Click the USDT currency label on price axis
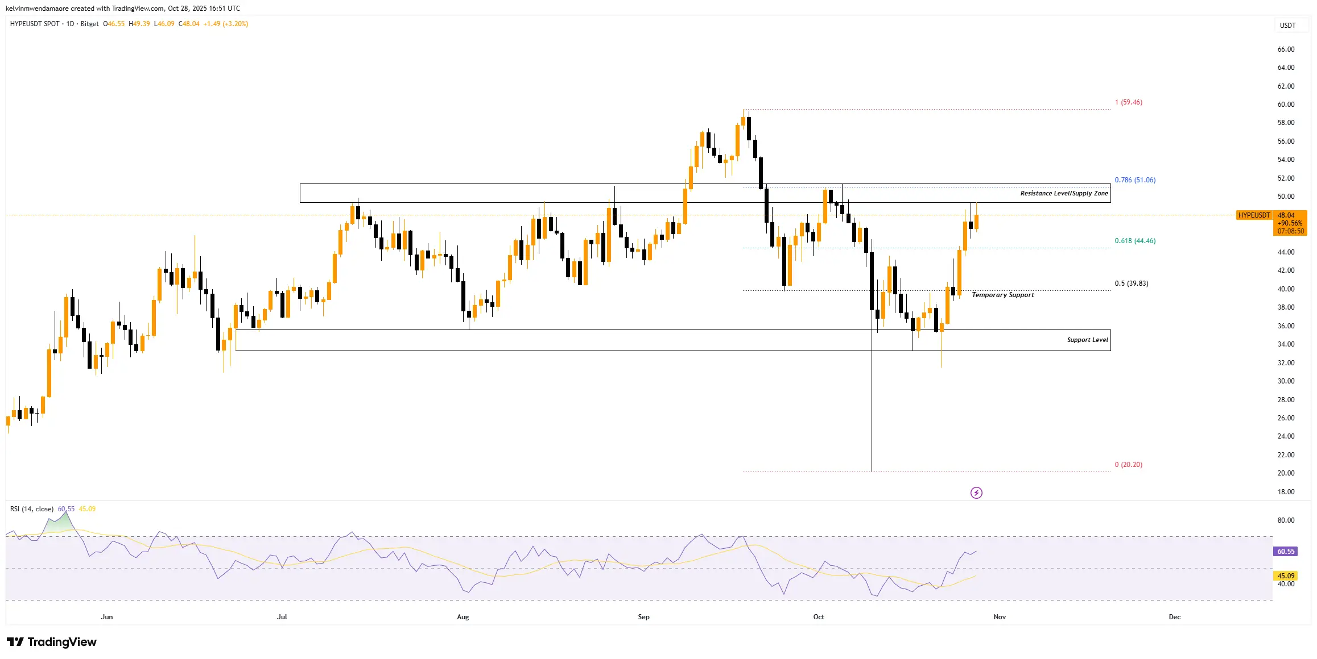Viewport: 1317px width, 659px height. [x=1288, y=26]
